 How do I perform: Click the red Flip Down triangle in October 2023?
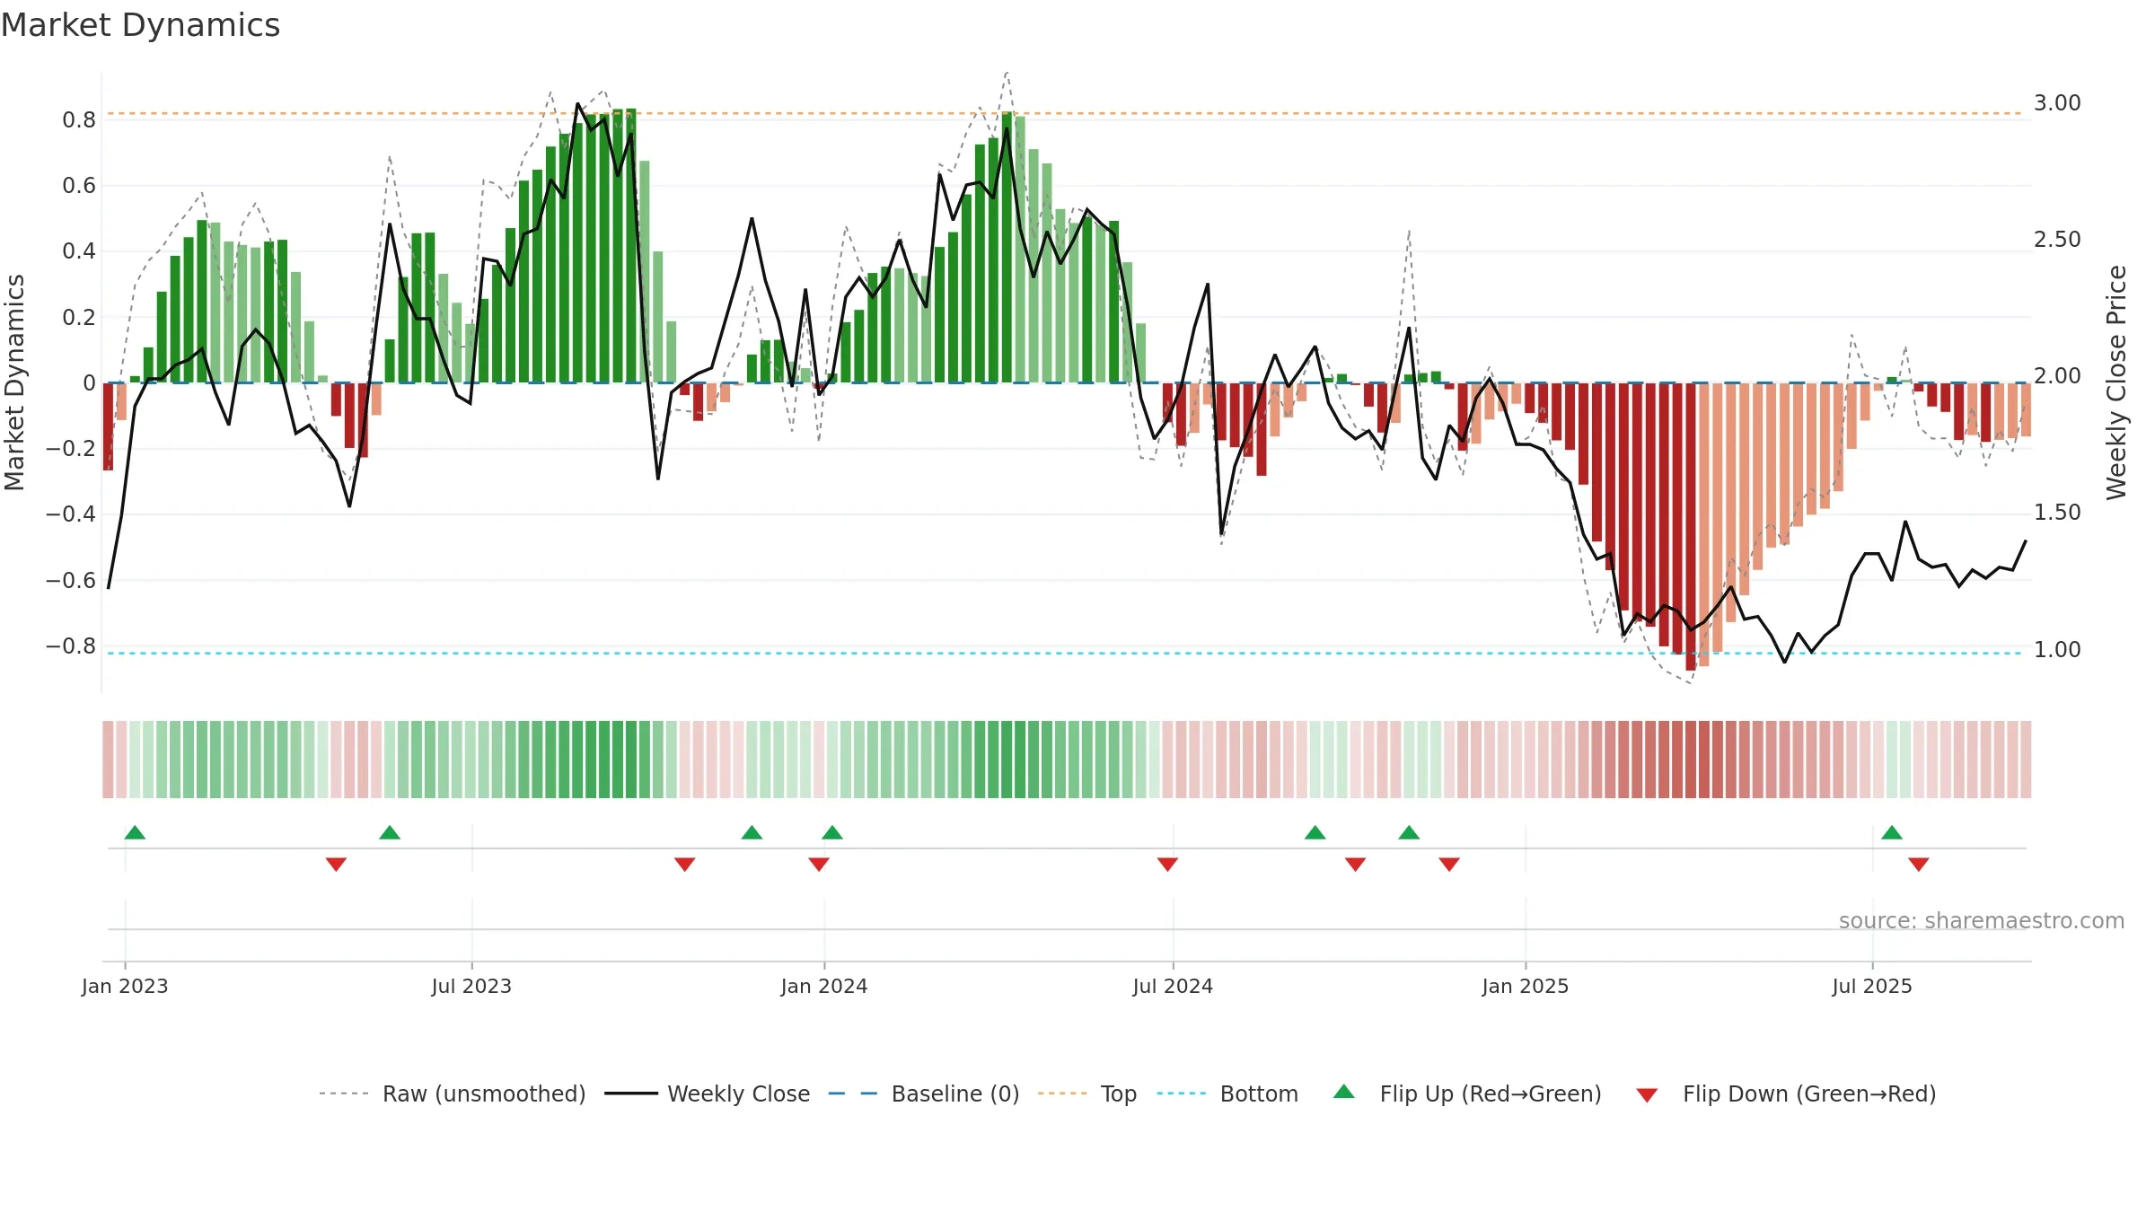[684, 865]
